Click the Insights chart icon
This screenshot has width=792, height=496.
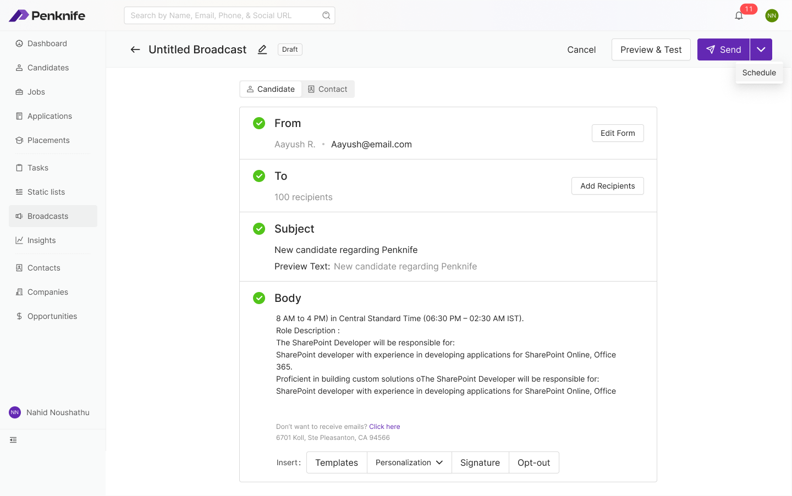[19, 240]
